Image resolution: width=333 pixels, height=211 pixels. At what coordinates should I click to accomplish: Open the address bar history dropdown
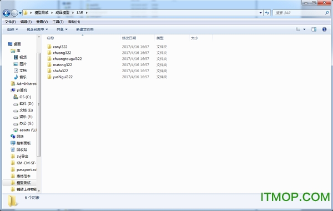click(x=261, y=13)
